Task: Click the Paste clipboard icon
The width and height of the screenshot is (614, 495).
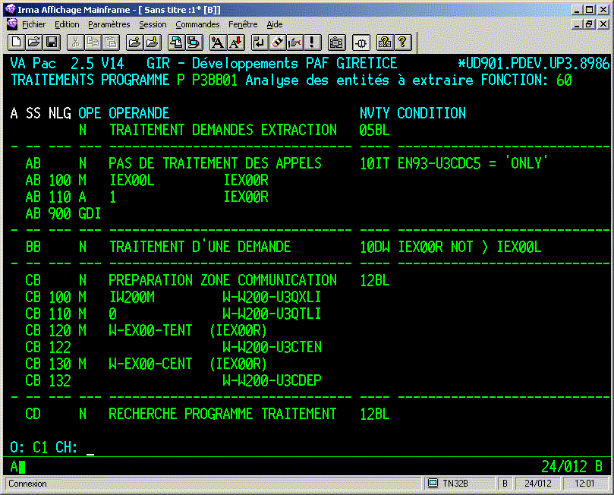Action: (x=111, y=43)
